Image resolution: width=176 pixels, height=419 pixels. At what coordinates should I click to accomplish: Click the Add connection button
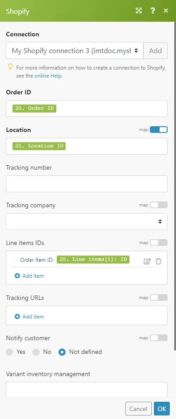(156, 50)
